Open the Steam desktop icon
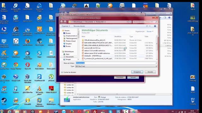 tap(4, 101)
